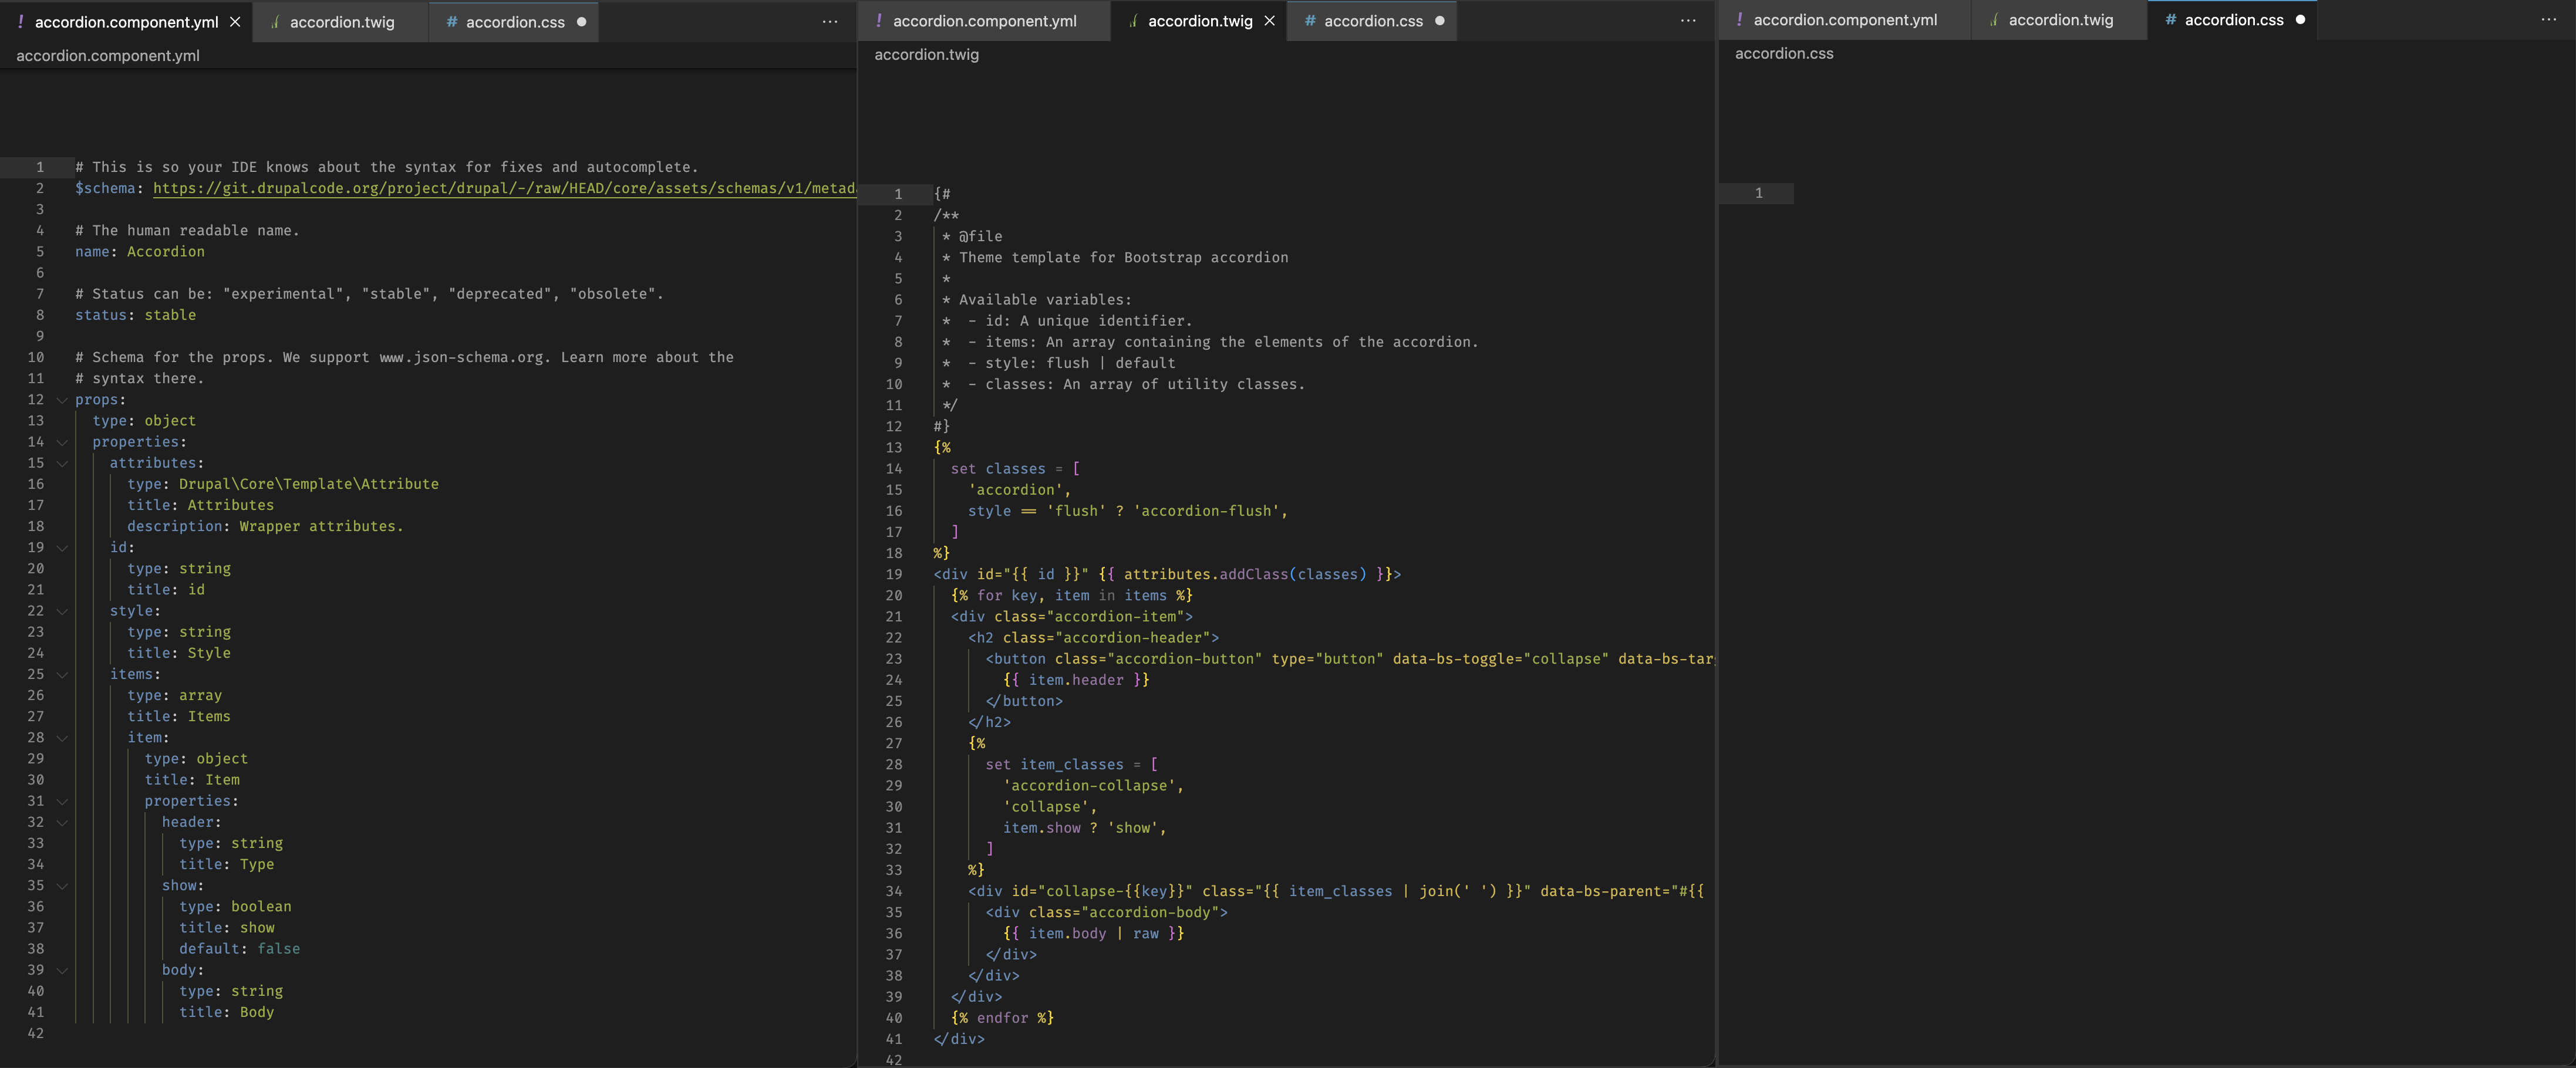Collapse the attributes: block at line 15

pos(62,463)
